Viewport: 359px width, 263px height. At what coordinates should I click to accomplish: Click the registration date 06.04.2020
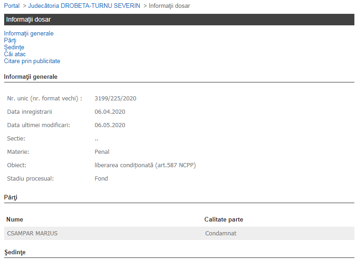(110, 112)
